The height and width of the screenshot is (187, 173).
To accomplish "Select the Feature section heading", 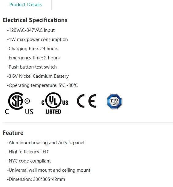I will (13, 133).
